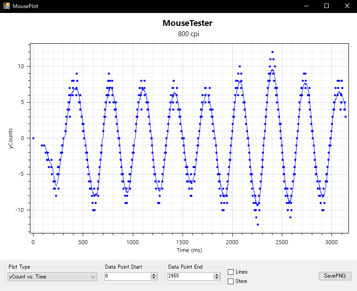
Task: Increase Data Point End with up arrow
Action: (217, 274)
